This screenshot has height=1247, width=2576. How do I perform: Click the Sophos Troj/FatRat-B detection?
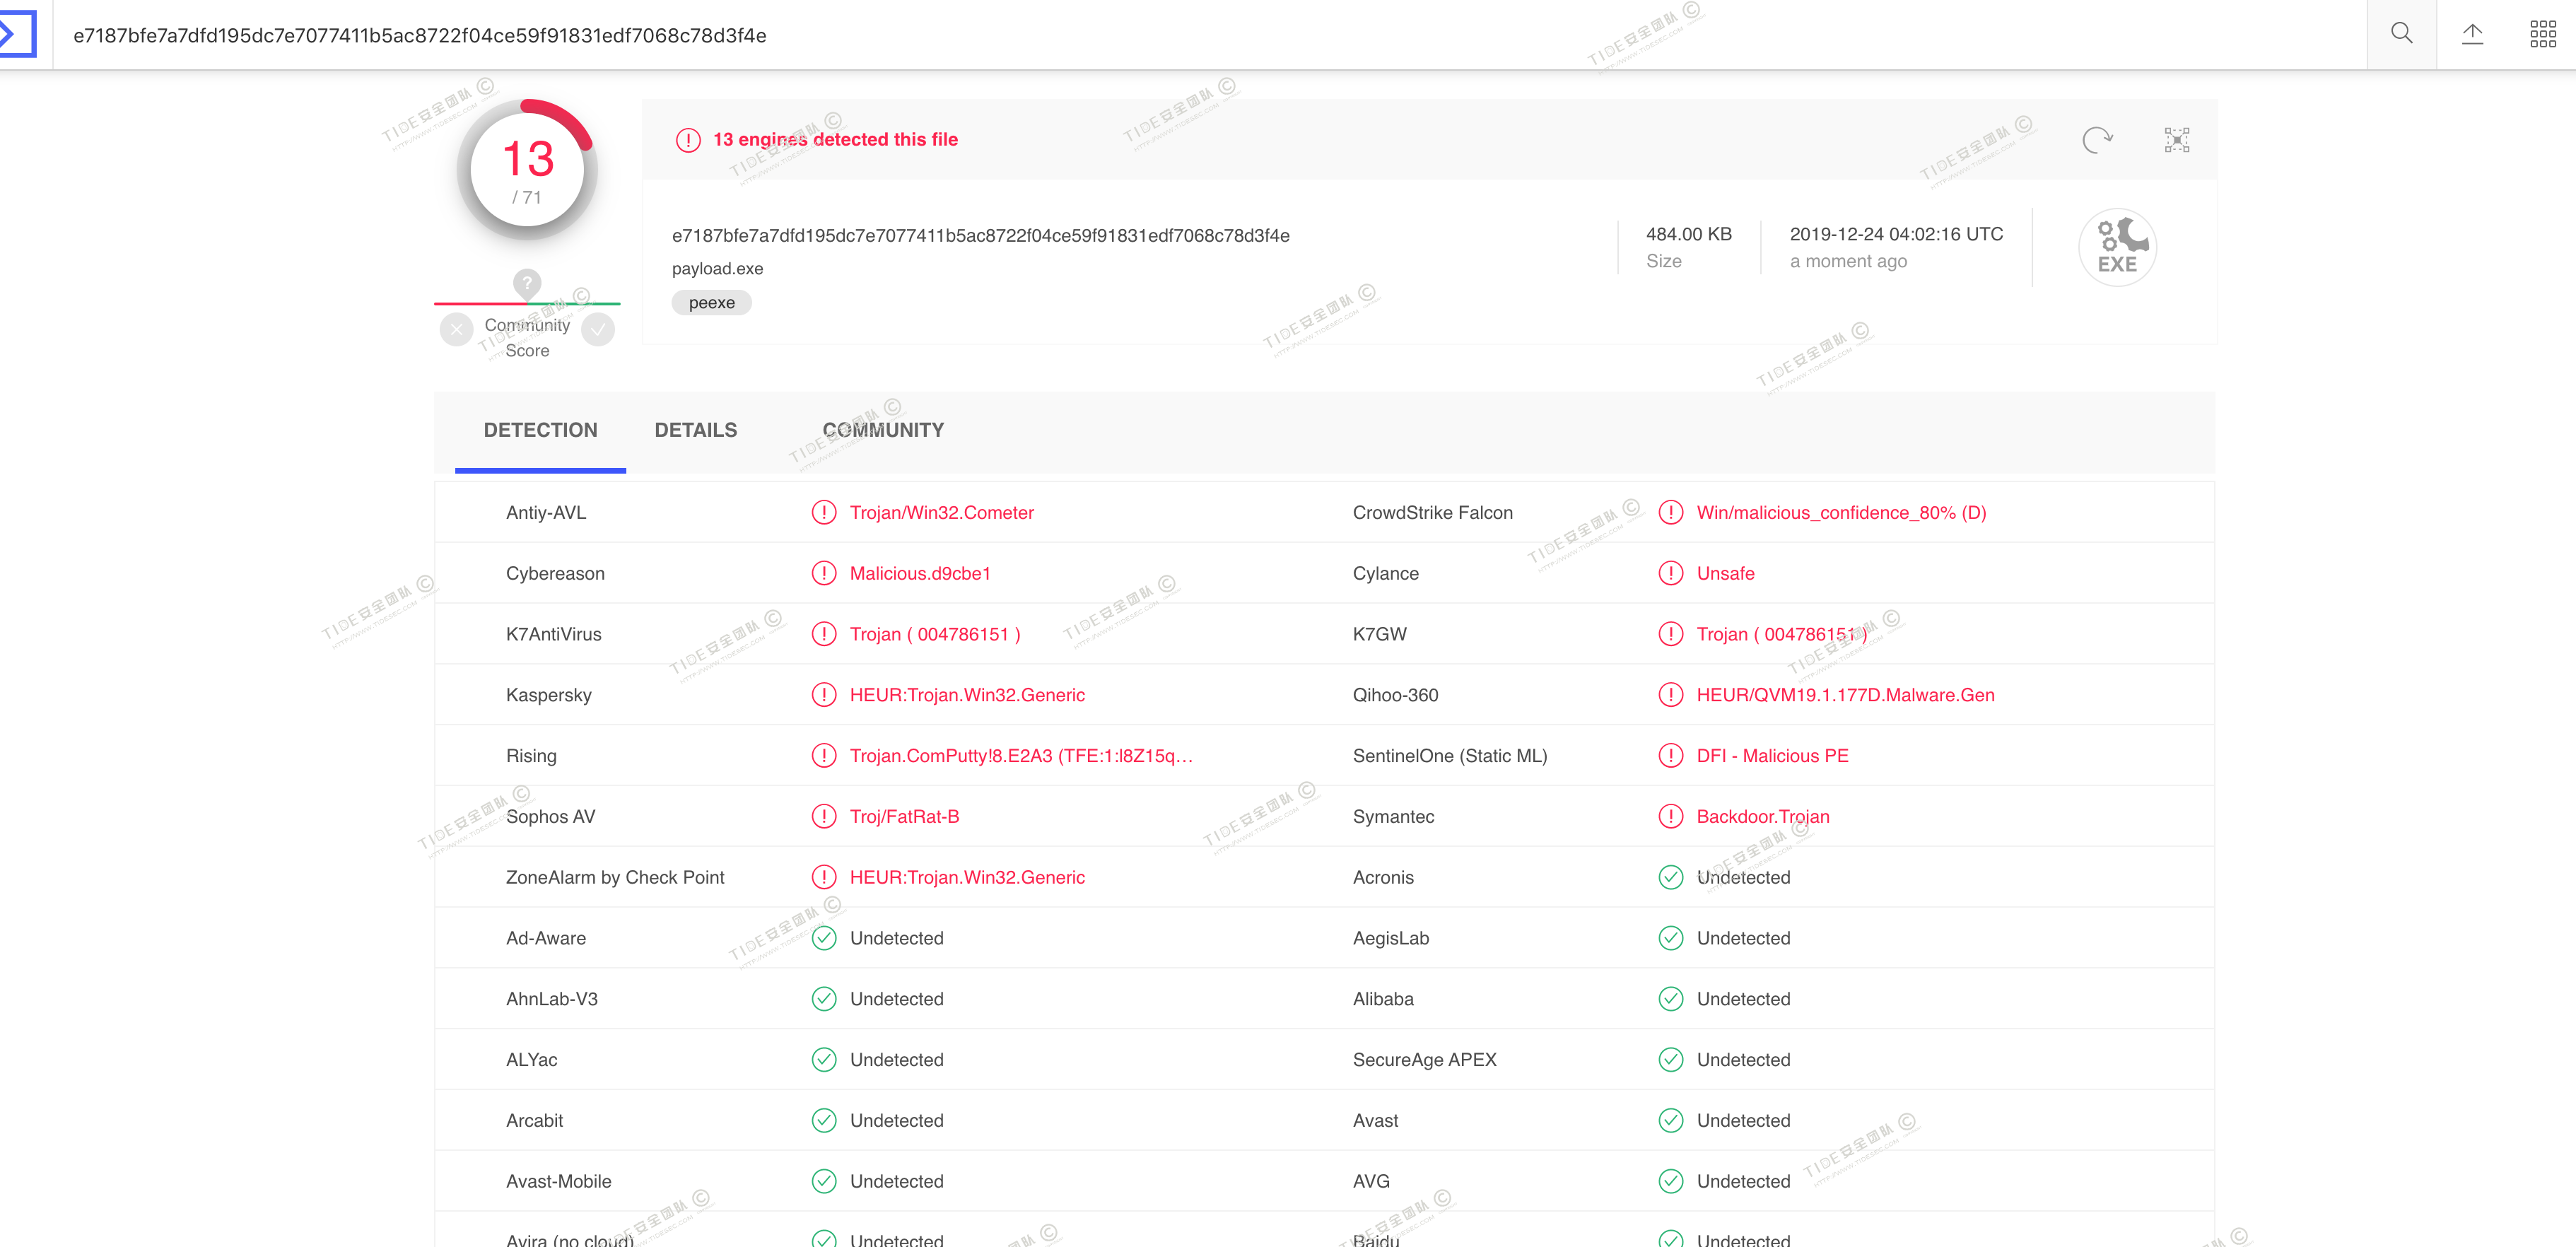coord(904,817)
